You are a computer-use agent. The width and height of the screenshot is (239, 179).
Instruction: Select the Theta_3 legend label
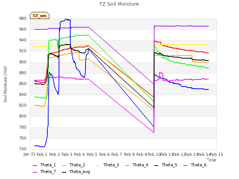click(111, 165)
